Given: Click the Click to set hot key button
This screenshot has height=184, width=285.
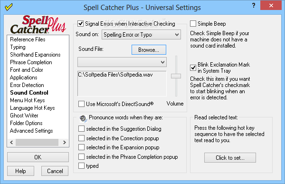Looking at the screenshot, I should click(x=230, y=157).
